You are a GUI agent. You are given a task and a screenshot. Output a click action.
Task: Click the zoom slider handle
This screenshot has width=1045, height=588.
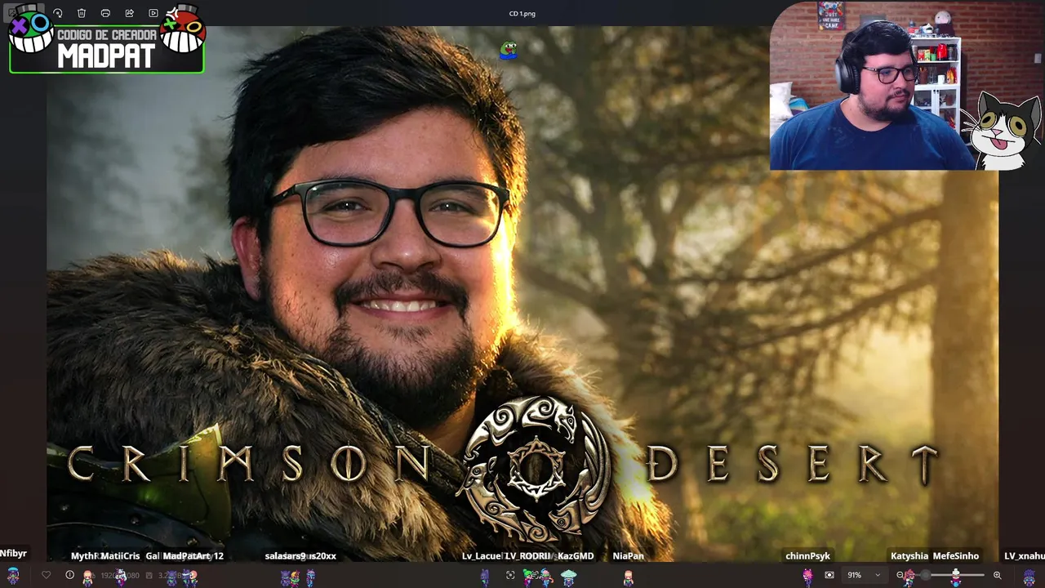pos(927,575)
